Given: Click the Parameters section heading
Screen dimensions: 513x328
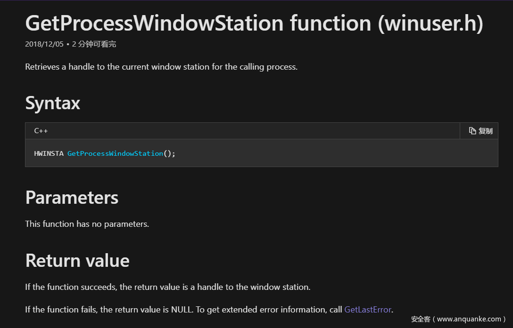Looking at the screenshot, I should tap(72, 198).
